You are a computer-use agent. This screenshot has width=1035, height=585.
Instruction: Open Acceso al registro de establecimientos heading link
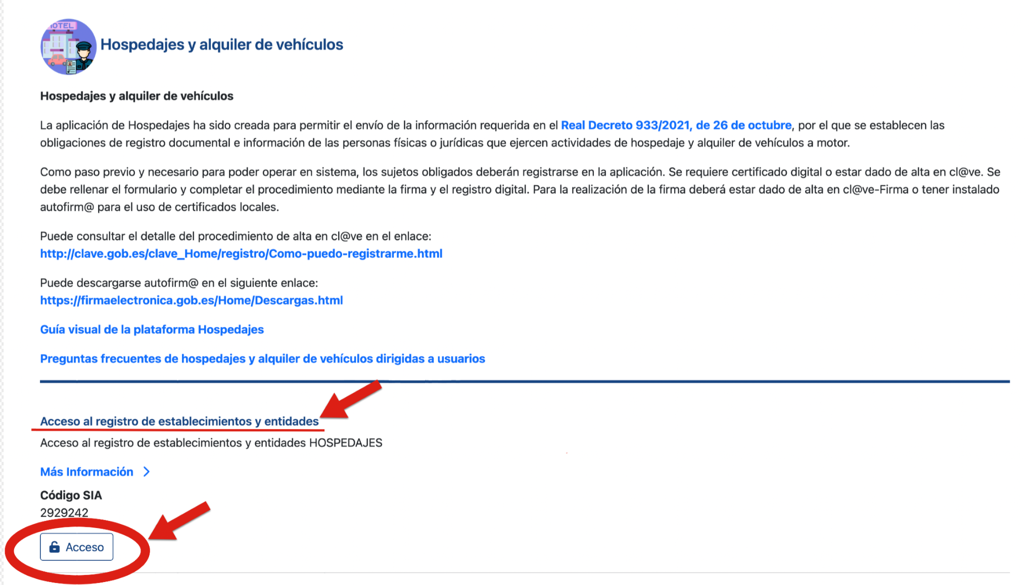[x=179, y=421]
